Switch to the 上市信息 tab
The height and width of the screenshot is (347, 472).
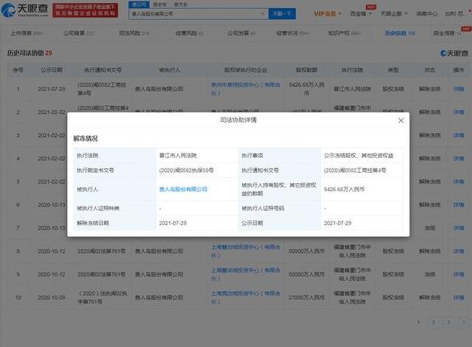[27, 33]
